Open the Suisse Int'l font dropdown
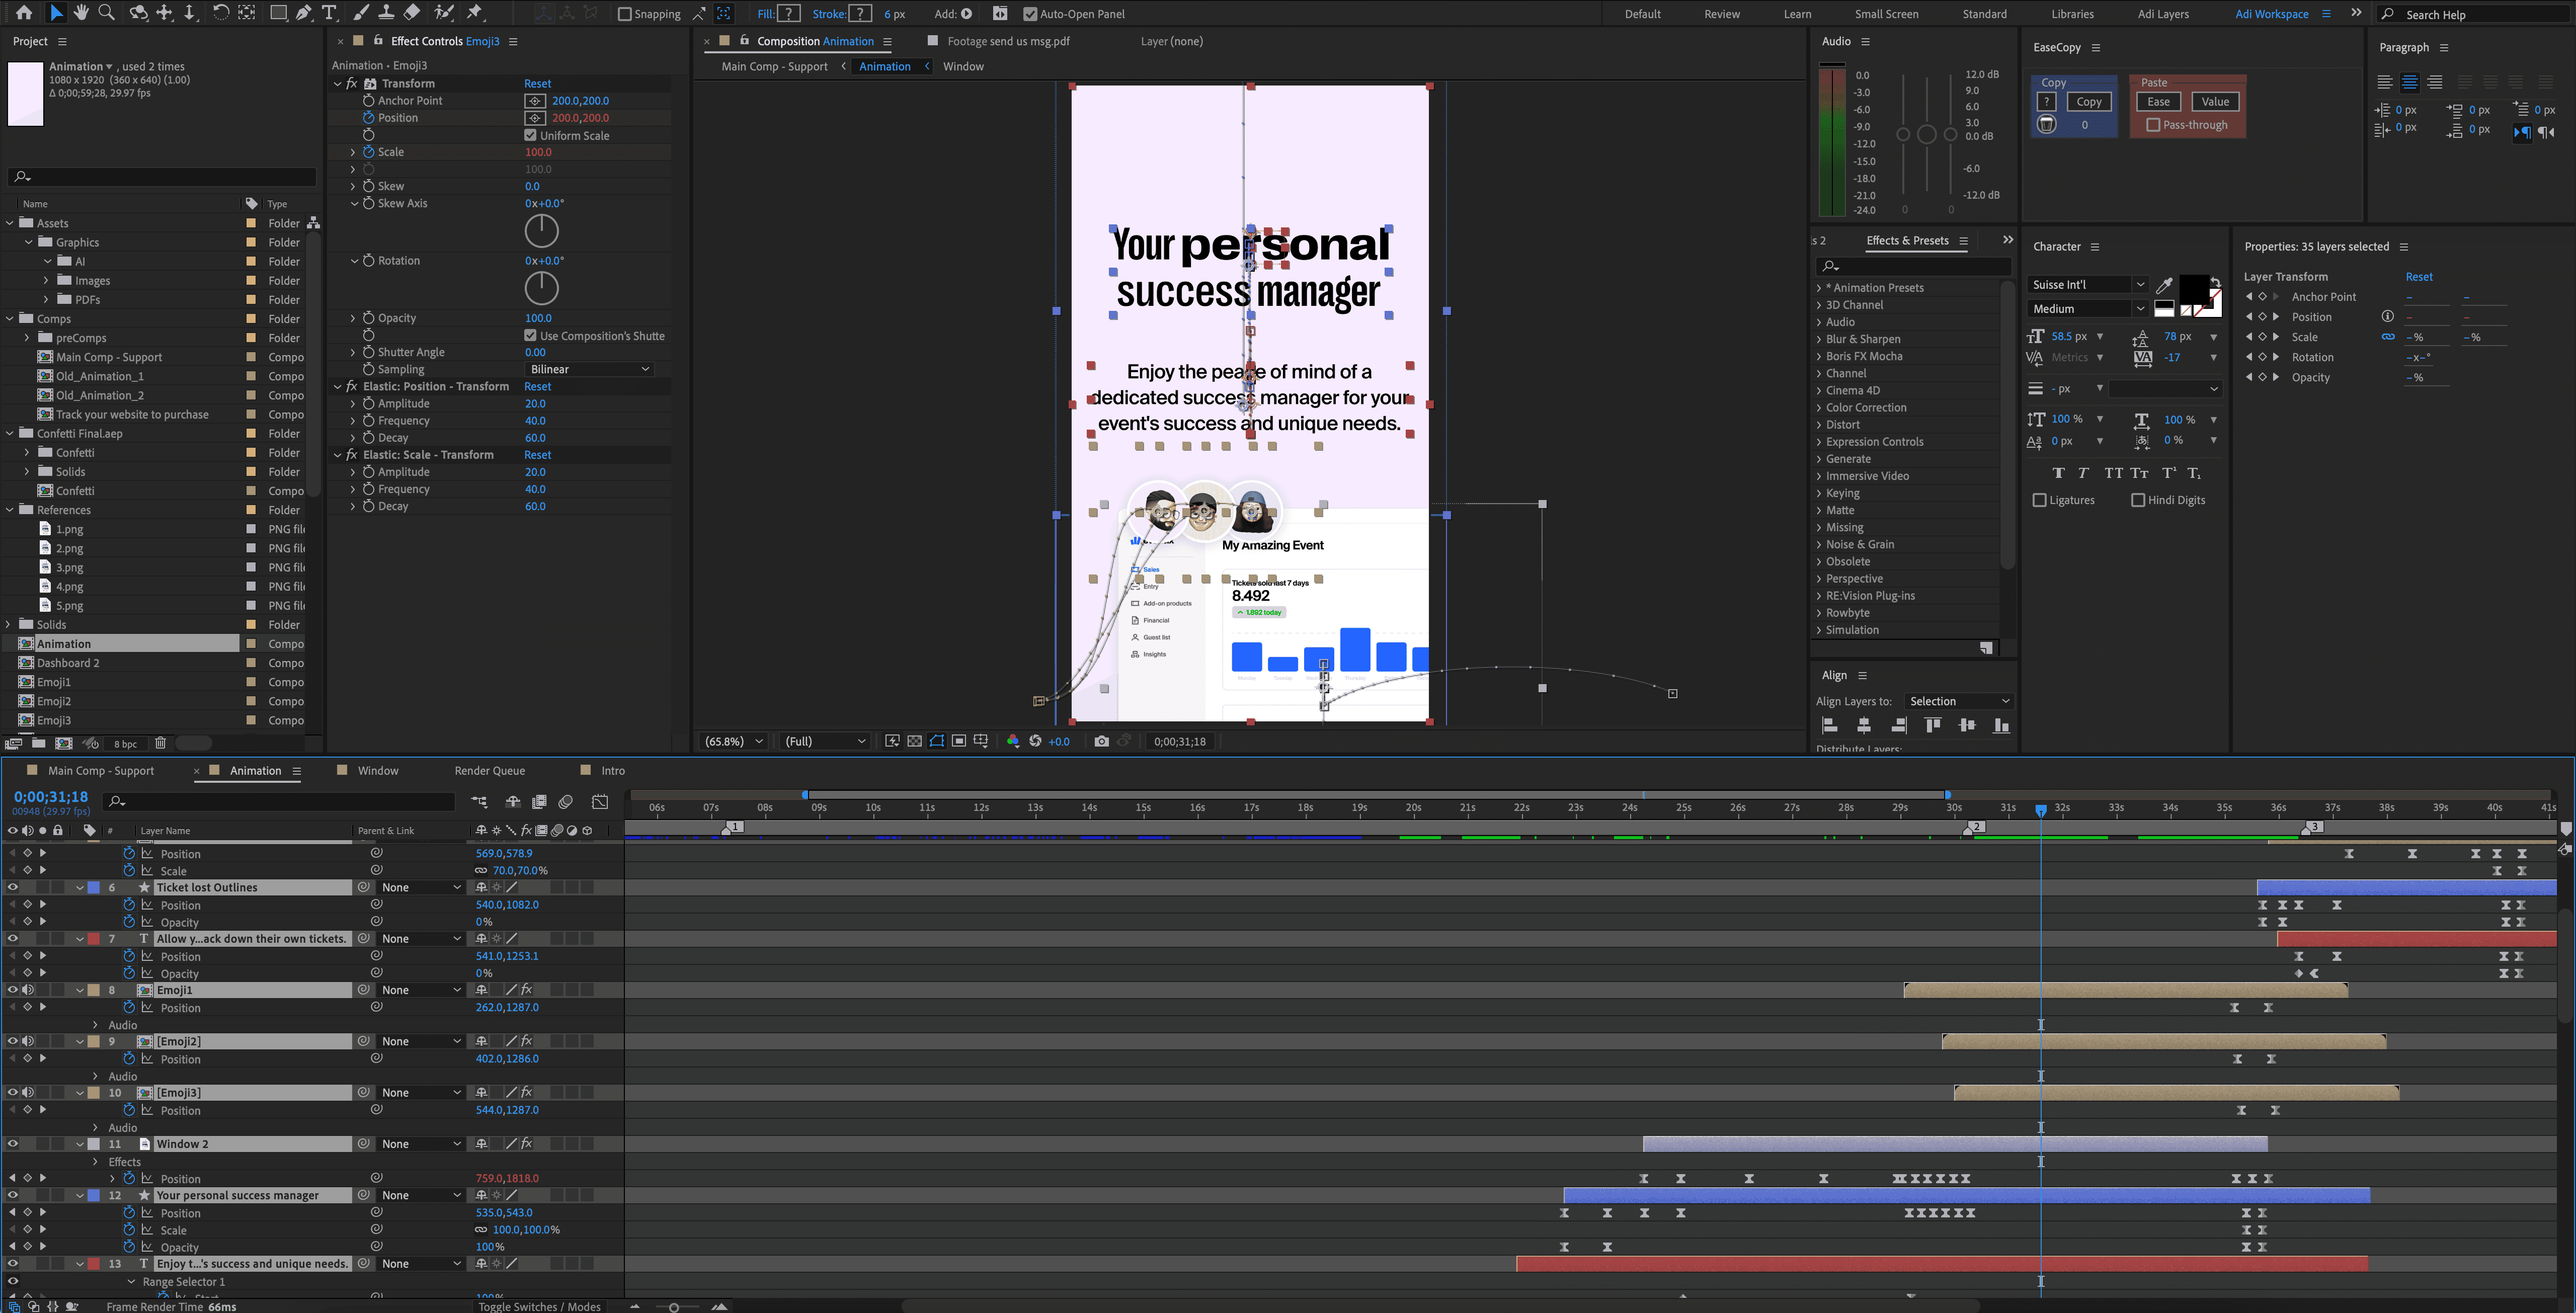Screen dimensions: 2576x1313 [x=2088, y=285]
